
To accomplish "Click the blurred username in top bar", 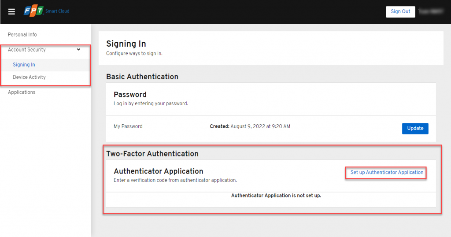I will point(430,11).
